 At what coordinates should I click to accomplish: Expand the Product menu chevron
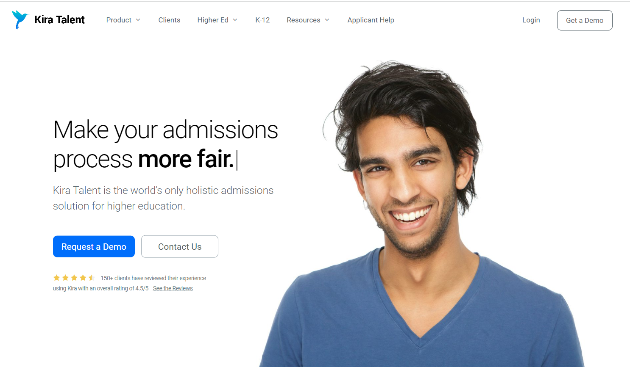click(x=138, y=20)
